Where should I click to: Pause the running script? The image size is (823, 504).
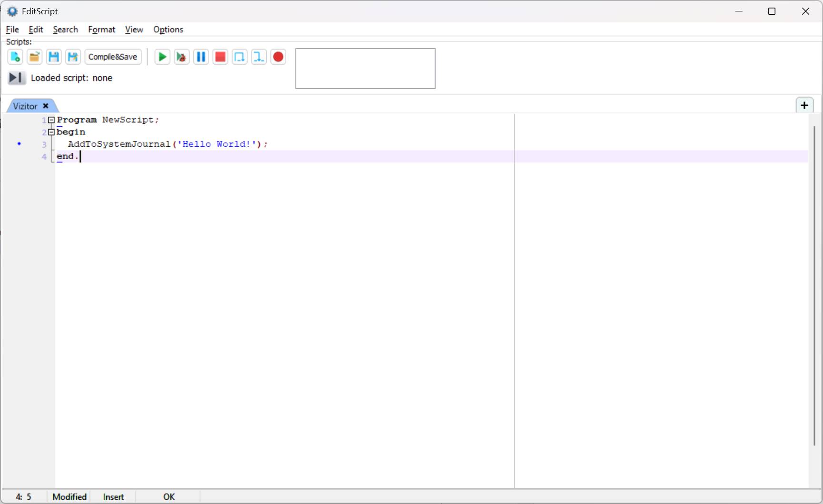click(201, 57)
